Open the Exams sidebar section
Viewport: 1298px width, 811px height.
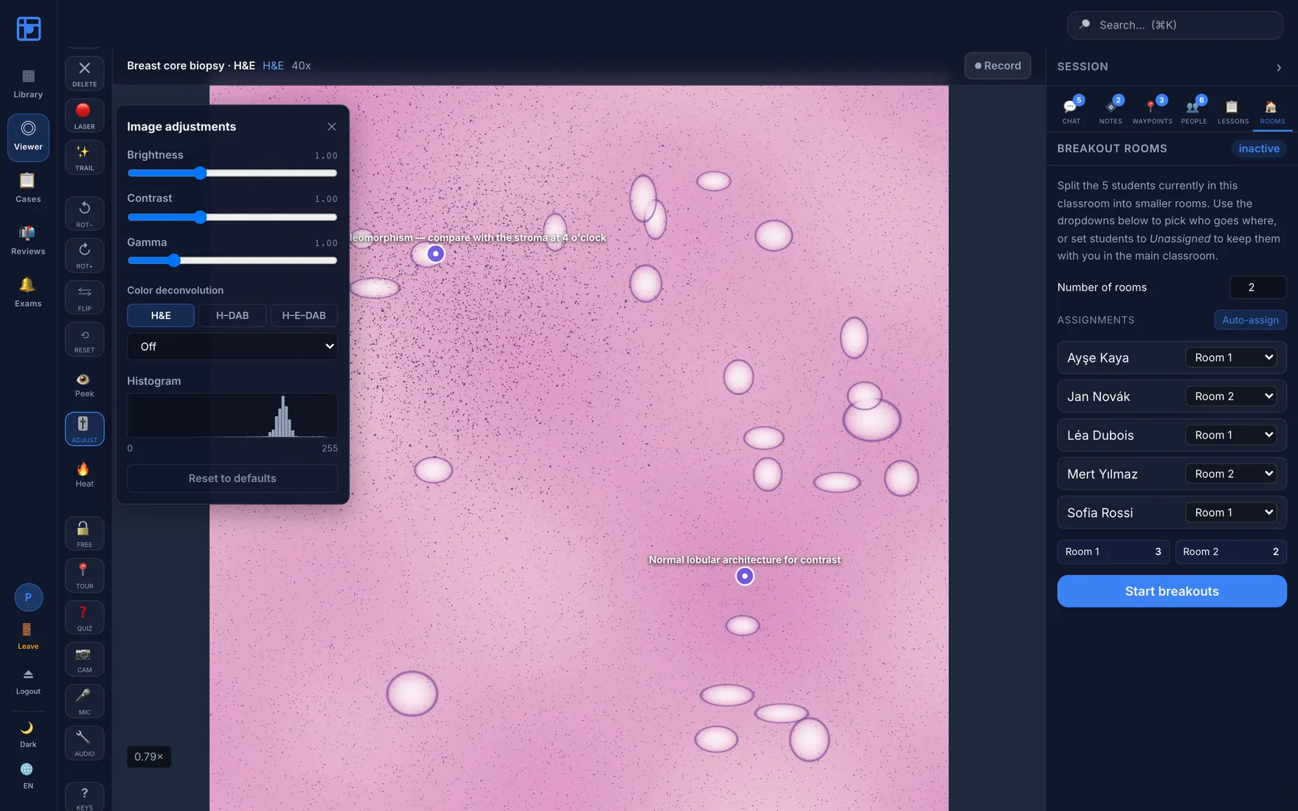(x=28, y=293)
